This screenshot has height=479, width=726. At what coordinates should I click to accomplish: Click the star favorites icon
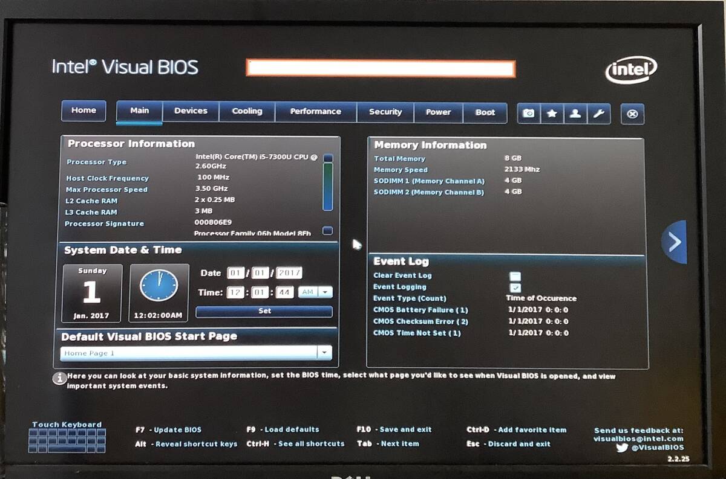552,114
